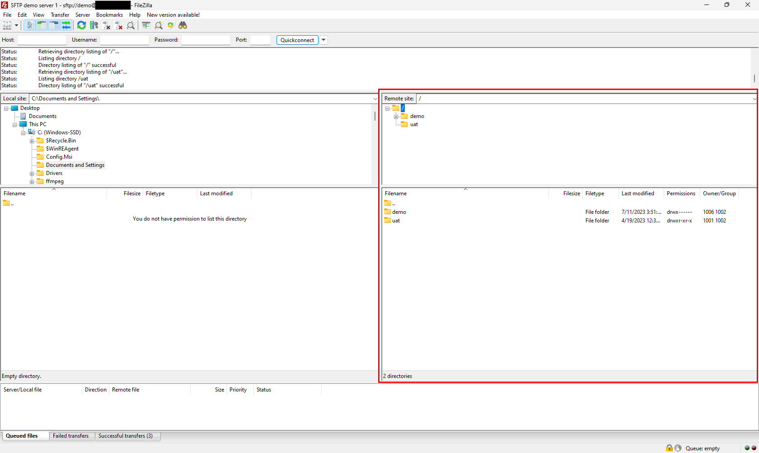Screen dimensions: 759x453
Task: Click the disconnect from server icon
Action: (x=118, y=25)
